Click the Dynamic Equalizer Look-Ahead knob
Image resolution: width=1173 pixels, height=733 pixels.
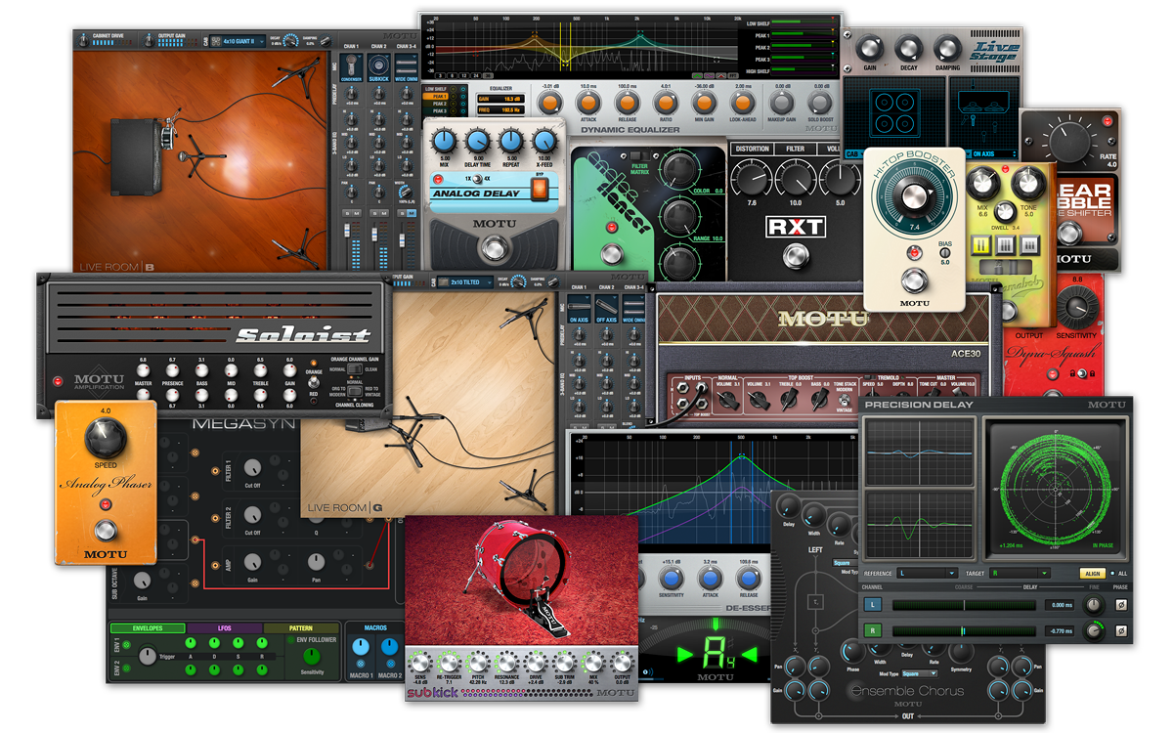(742, 104)
